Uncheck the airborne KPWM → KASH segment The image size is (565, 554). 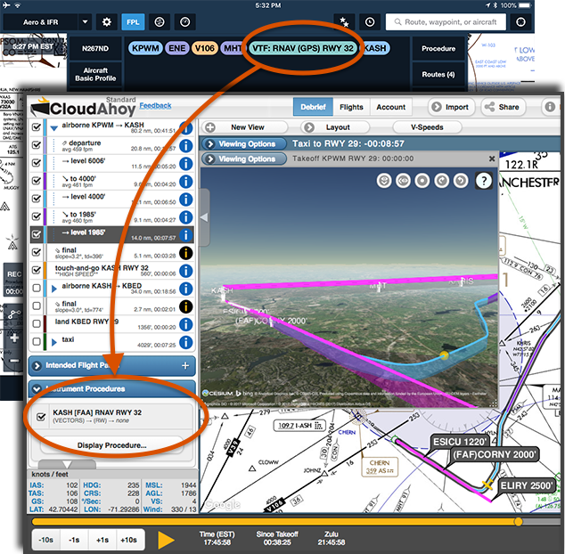[x=37, y=126]
